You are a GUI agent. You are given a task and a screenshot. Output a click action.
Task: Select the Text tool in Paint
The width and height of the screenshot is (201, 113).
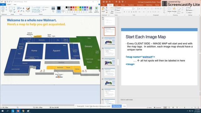pos(23,8)
